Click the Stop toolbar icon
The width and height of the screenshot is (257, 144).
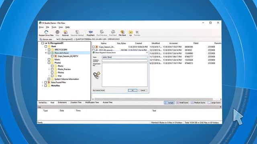click(x=57, y=32)
